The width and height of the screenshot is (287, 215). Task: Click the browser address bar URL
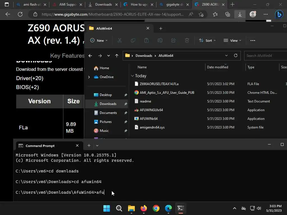pos(113,14)
